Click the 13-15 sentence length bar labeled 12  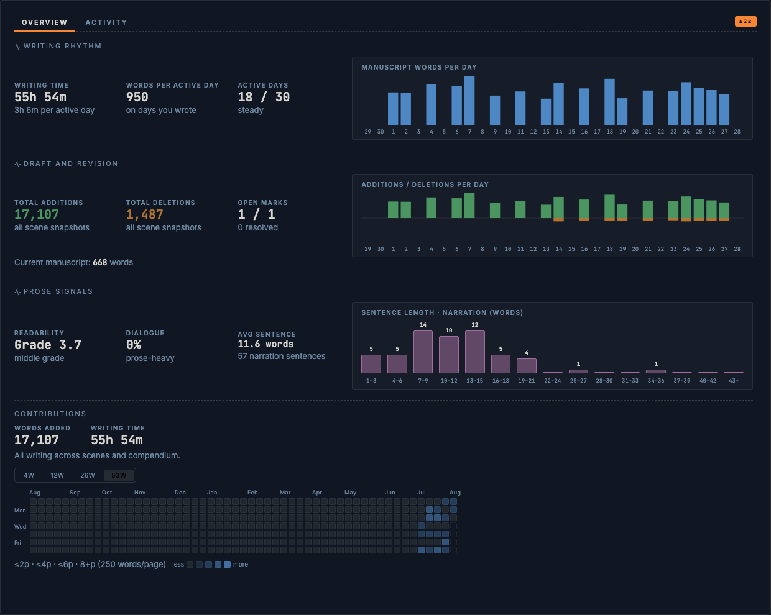pos(475,352)
